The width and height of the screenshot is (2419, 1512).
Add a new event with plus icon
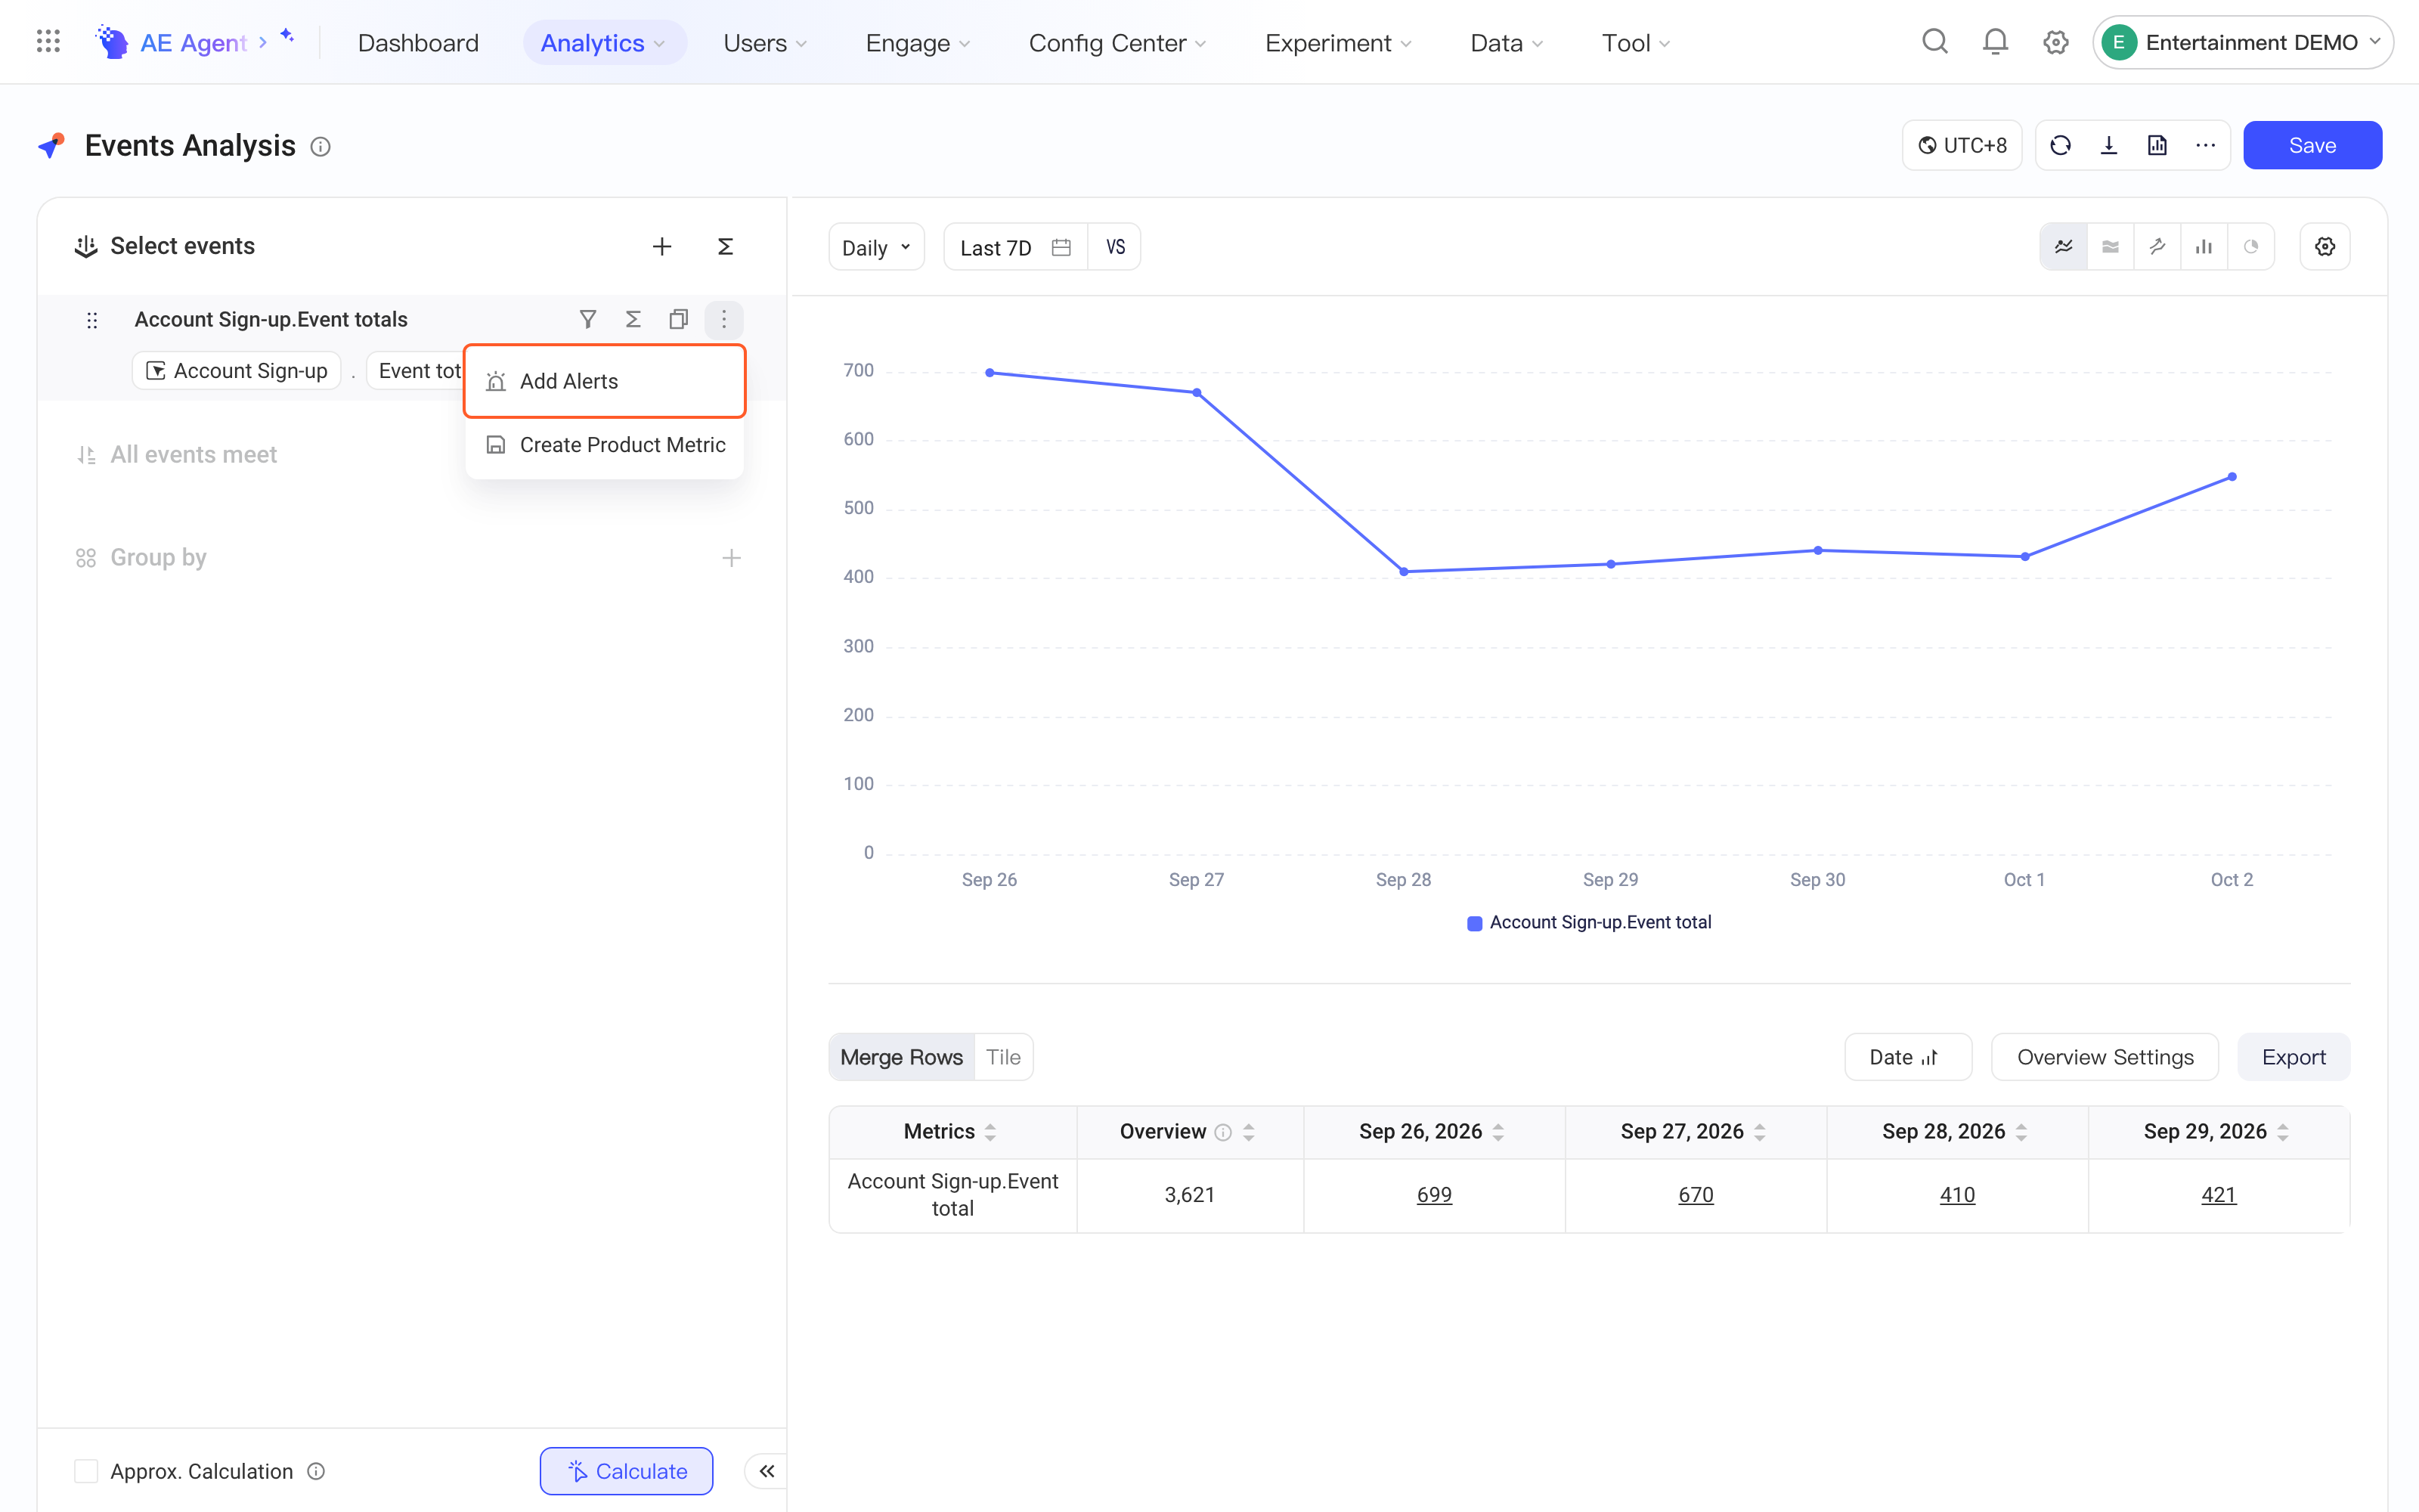661,246
